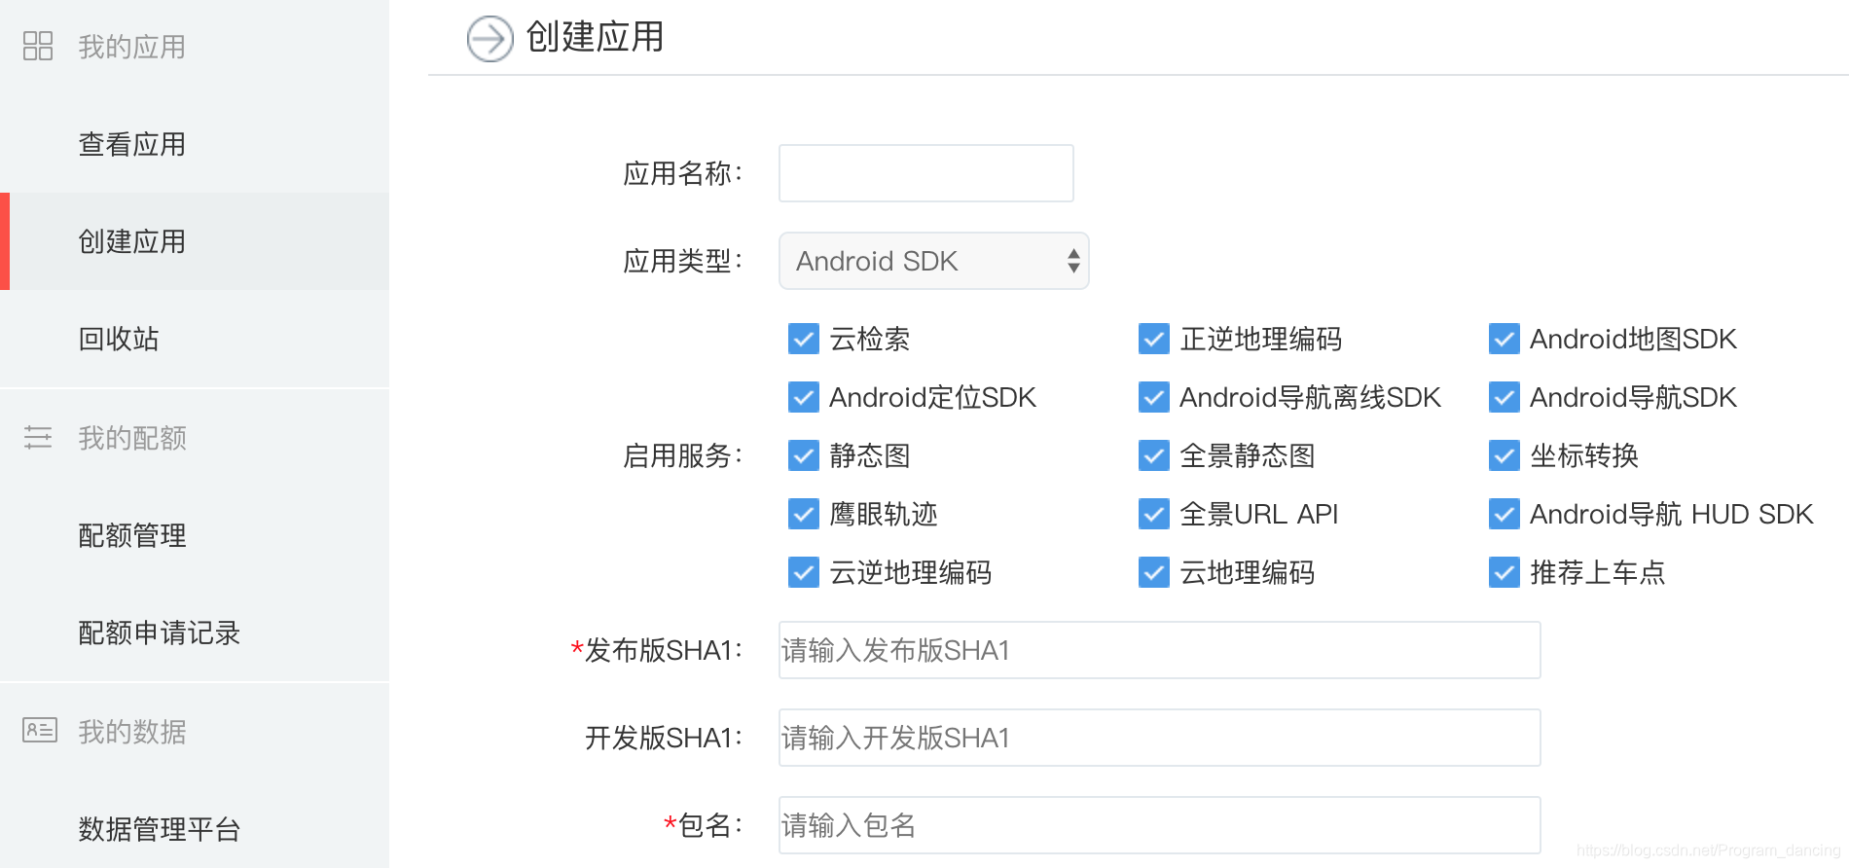Toggle 推荐上车点 off
The width and height of the screenshot is (1849, 868).
click(x=1504, y=573)
